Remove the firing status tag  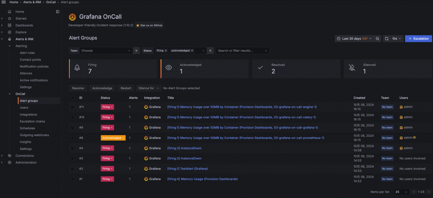[166, 51]
